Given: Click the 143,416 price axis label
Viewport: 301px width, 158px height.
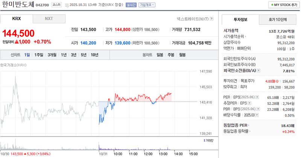Looking at the screenshot, I should point(206,103).
